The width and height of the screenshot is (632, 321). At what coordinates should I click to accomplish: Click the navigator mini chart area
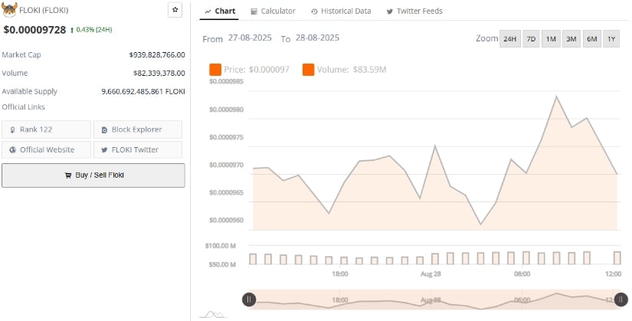coord(434,300)
